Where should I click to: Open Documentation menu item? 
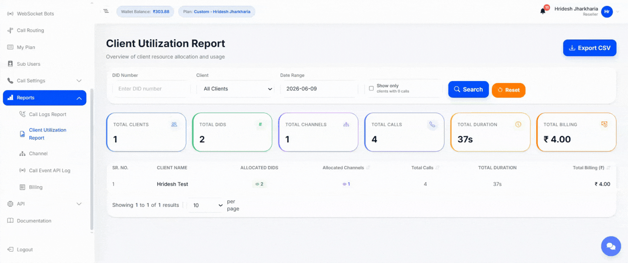point(34,221)
